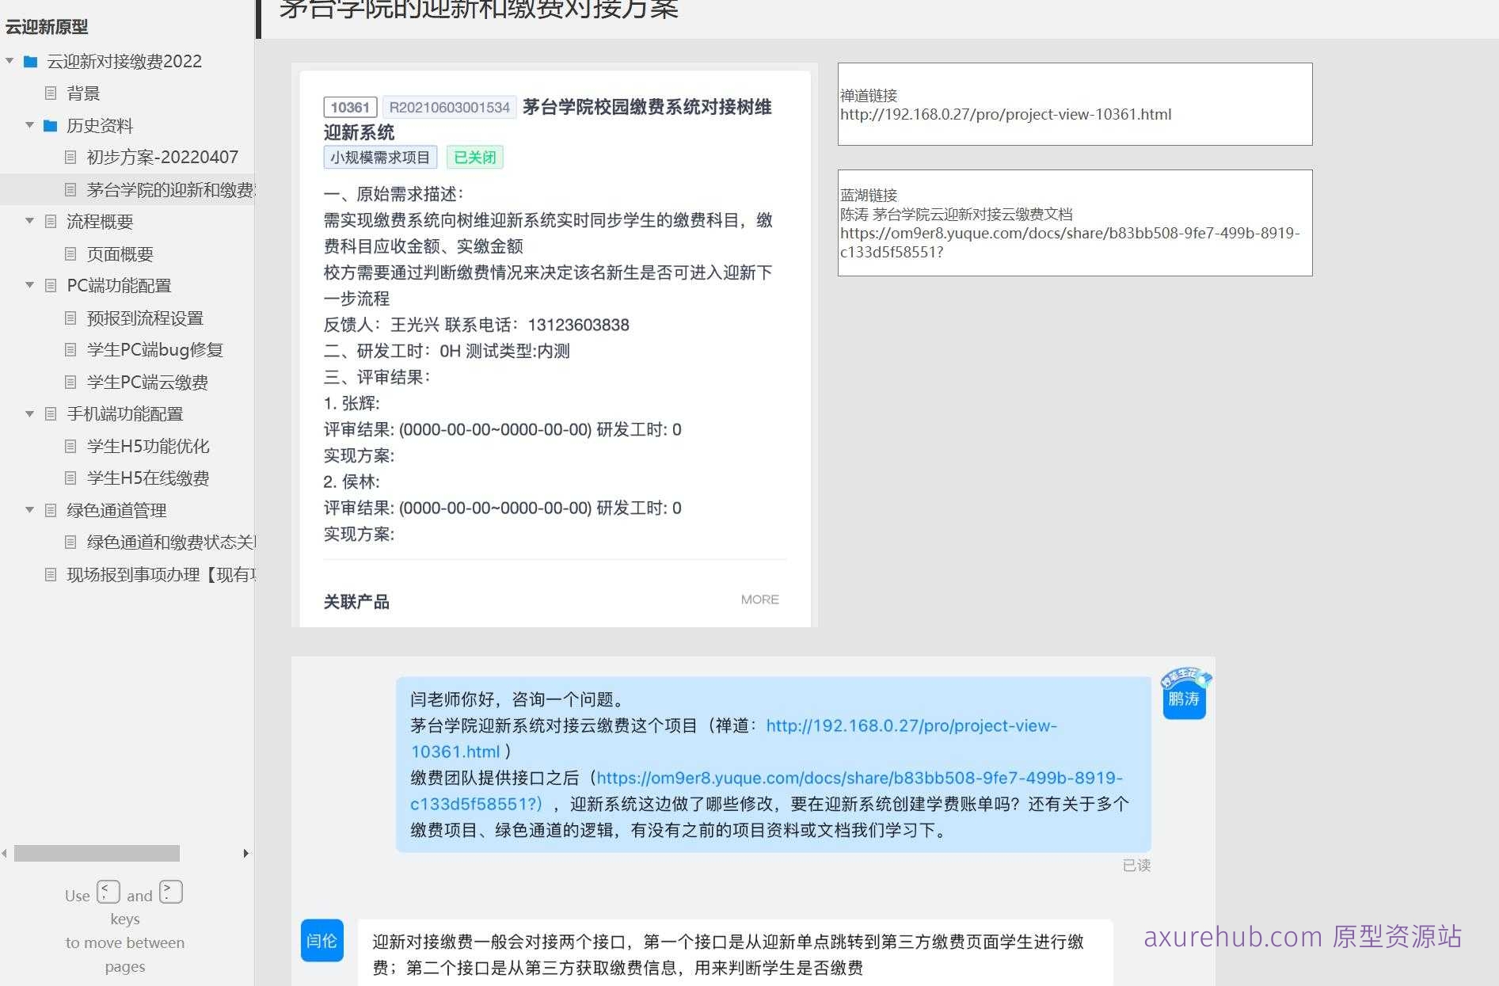Click the page icon beside 背景
Image resolution: width=1499 pixels, height=986 pixels.
[x=50, y=93]
